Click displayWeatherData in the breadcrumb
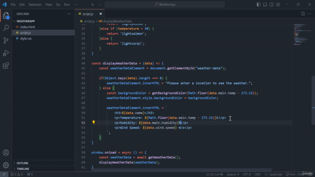 coord(117,21)
